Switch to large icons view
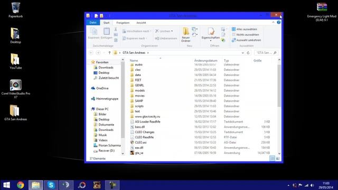The width and height of the screenshot is (338, 190). coord(278,158)
